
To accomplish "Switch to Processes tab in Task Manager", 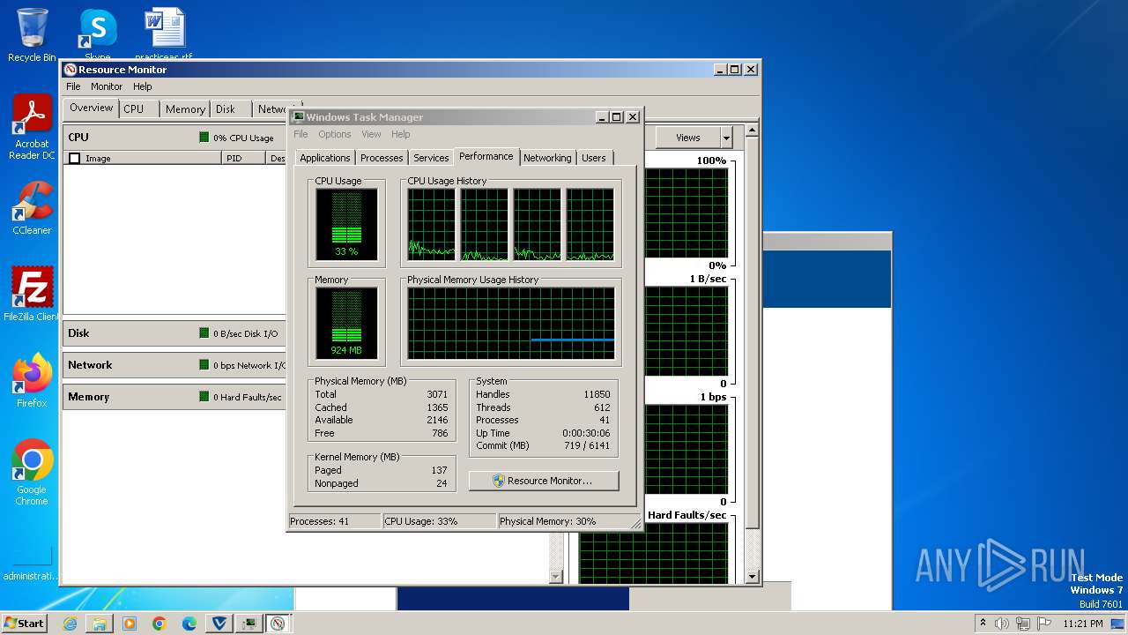I will (382, 158).
